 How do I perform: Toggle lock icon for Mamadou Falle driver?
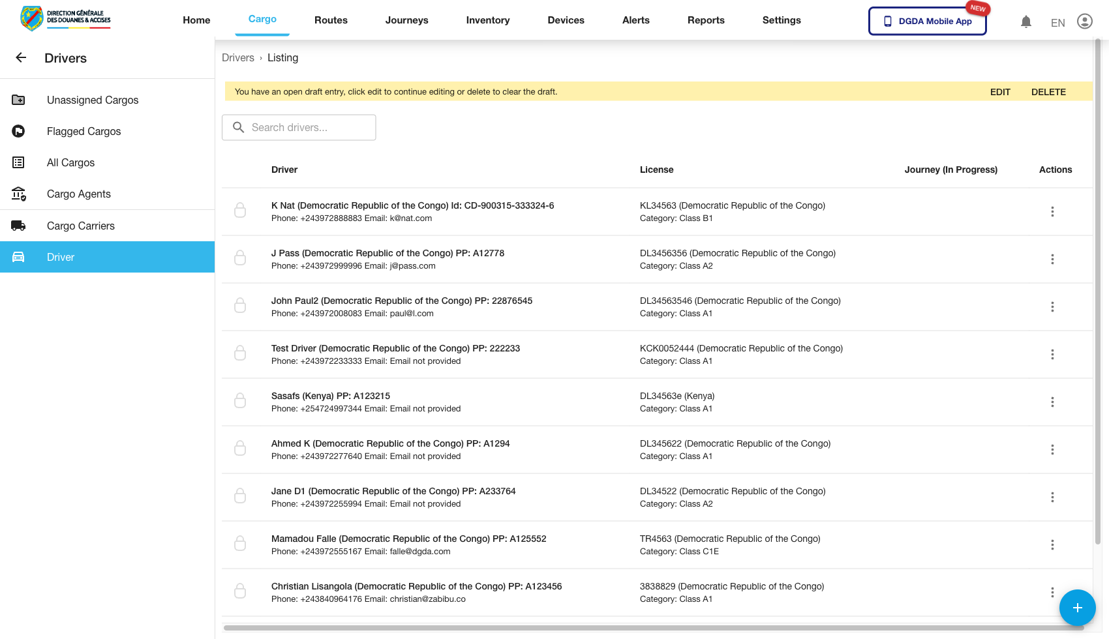240,544
